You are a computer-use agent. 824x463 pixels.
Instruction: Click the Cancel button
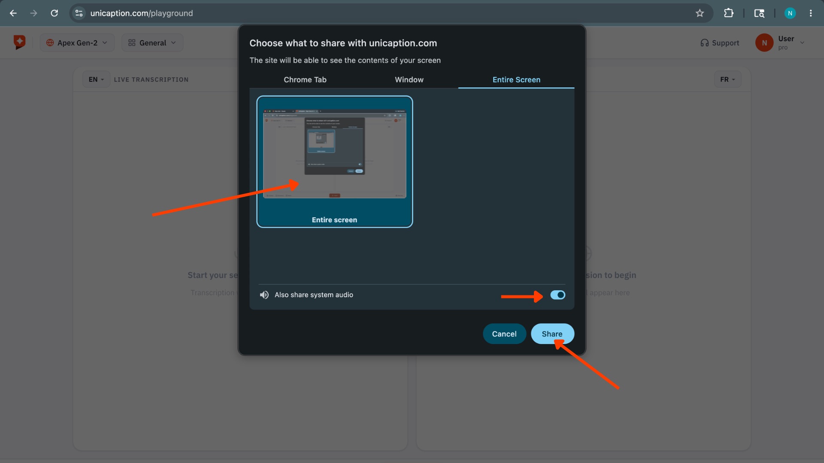click(504, 334)
